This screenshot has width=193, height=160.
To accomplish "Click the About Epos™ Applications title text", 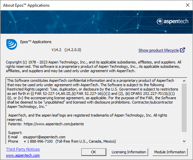I will (26, 5).
